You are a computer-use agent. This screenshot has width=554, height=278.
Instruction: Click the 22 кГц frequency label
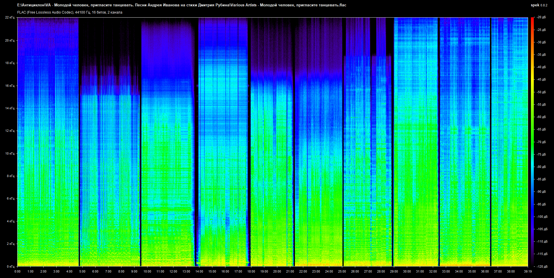10,18
